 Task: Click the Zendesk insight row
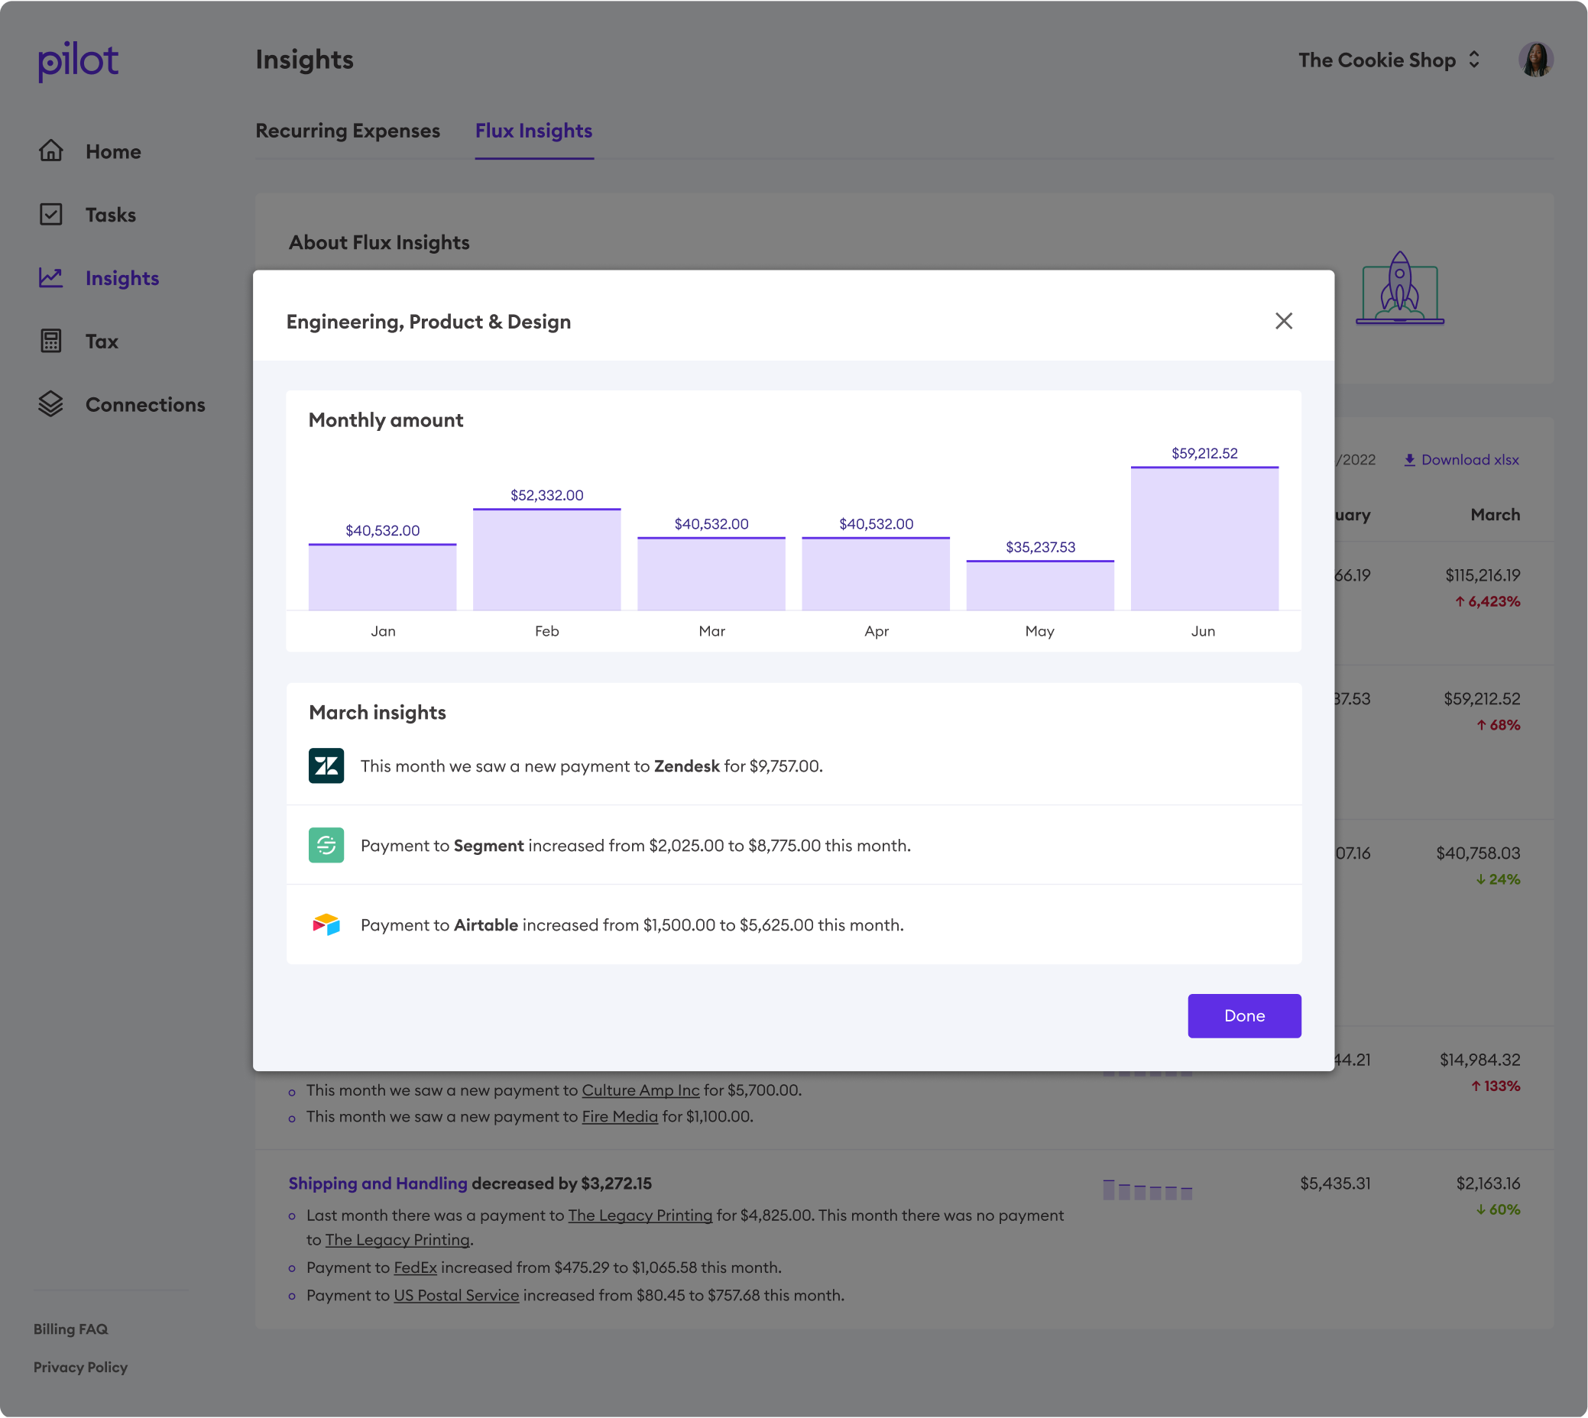coord(793,766)
